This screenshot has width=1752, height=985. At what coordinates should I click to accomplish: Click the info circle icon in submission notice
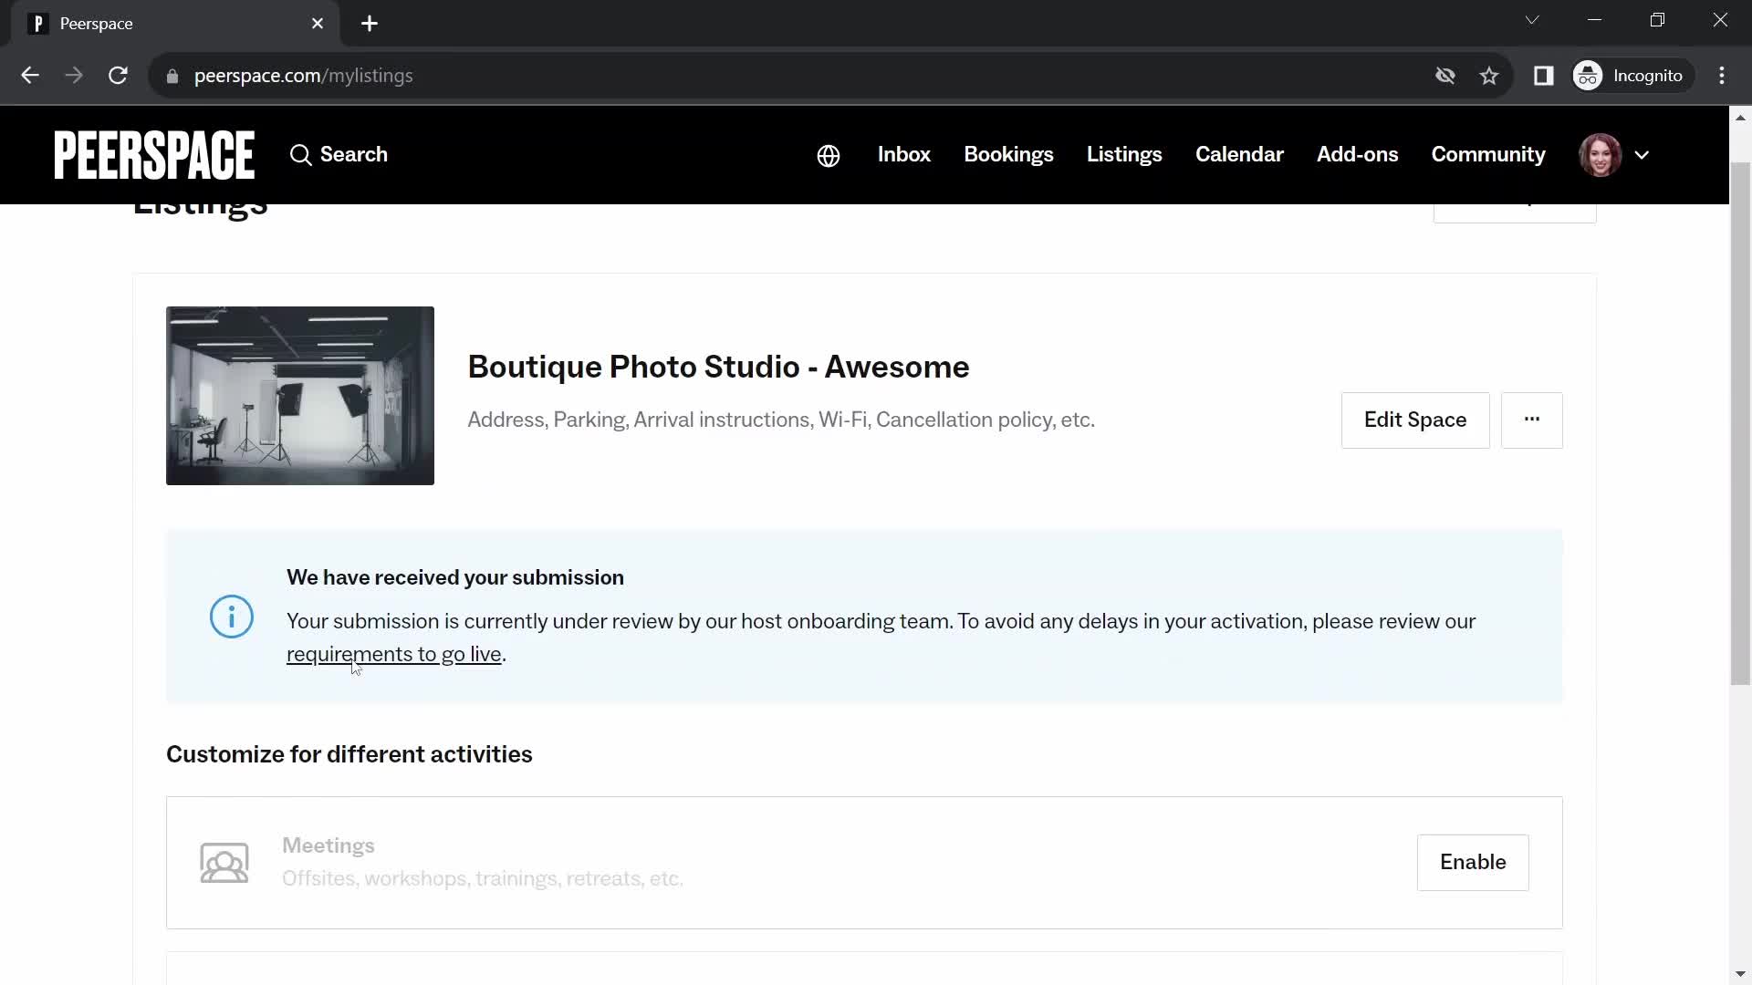click(x=231, y=618)
